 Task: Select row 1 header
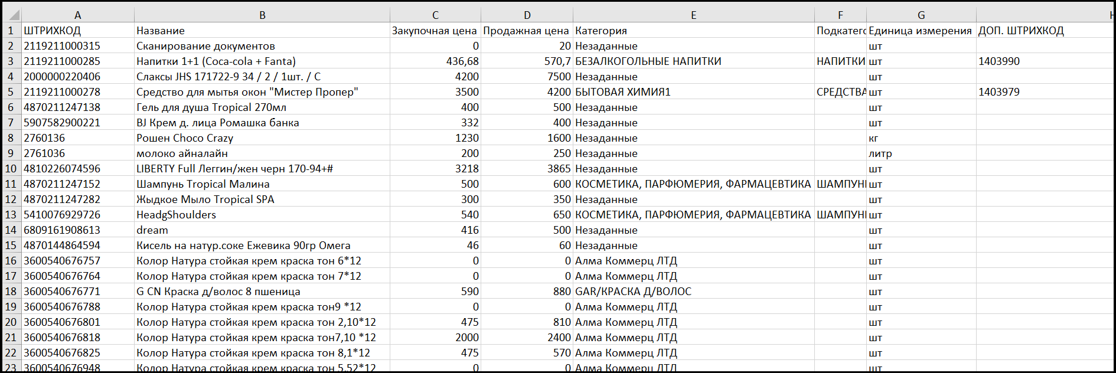coord(11,30)
